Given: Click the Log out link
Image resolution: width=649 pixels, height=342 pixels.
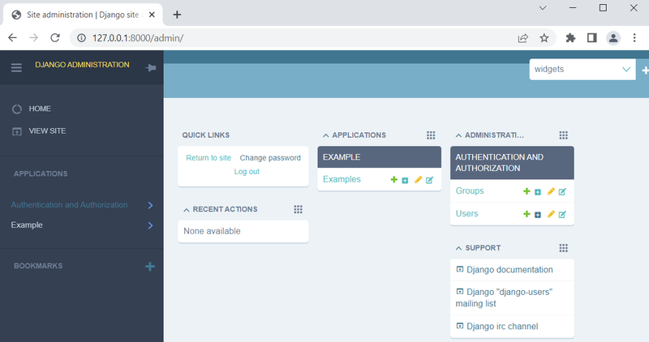Looking at the screenshot, I should (247, 172).
